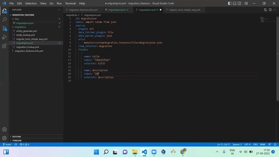Show errors and warnings count in status bar
Viewport: 279px width, 157px height.
24,144
